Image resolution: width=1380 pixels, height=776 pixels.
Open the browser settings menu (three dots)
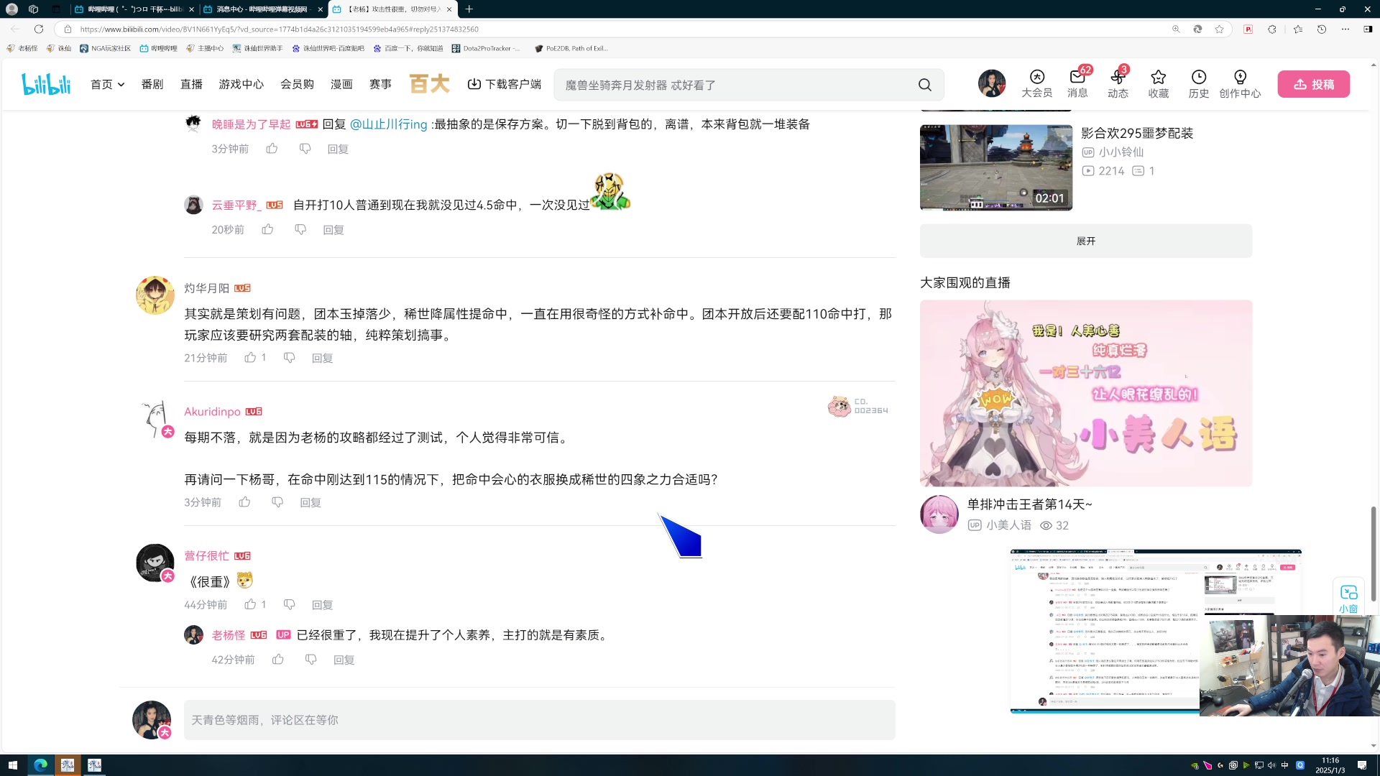1345,29
